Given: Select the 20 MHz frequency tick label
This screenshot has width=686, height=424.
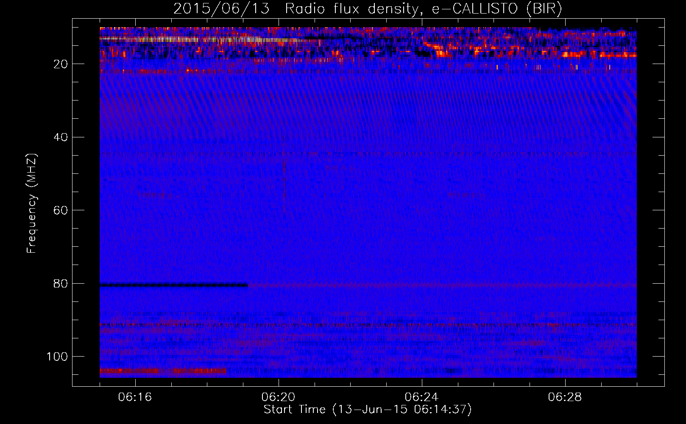Looking at the screenshot, I should point(61,64).
